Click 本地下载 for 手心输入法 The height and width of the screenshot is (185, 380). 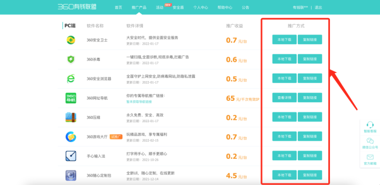click(284, 156)
